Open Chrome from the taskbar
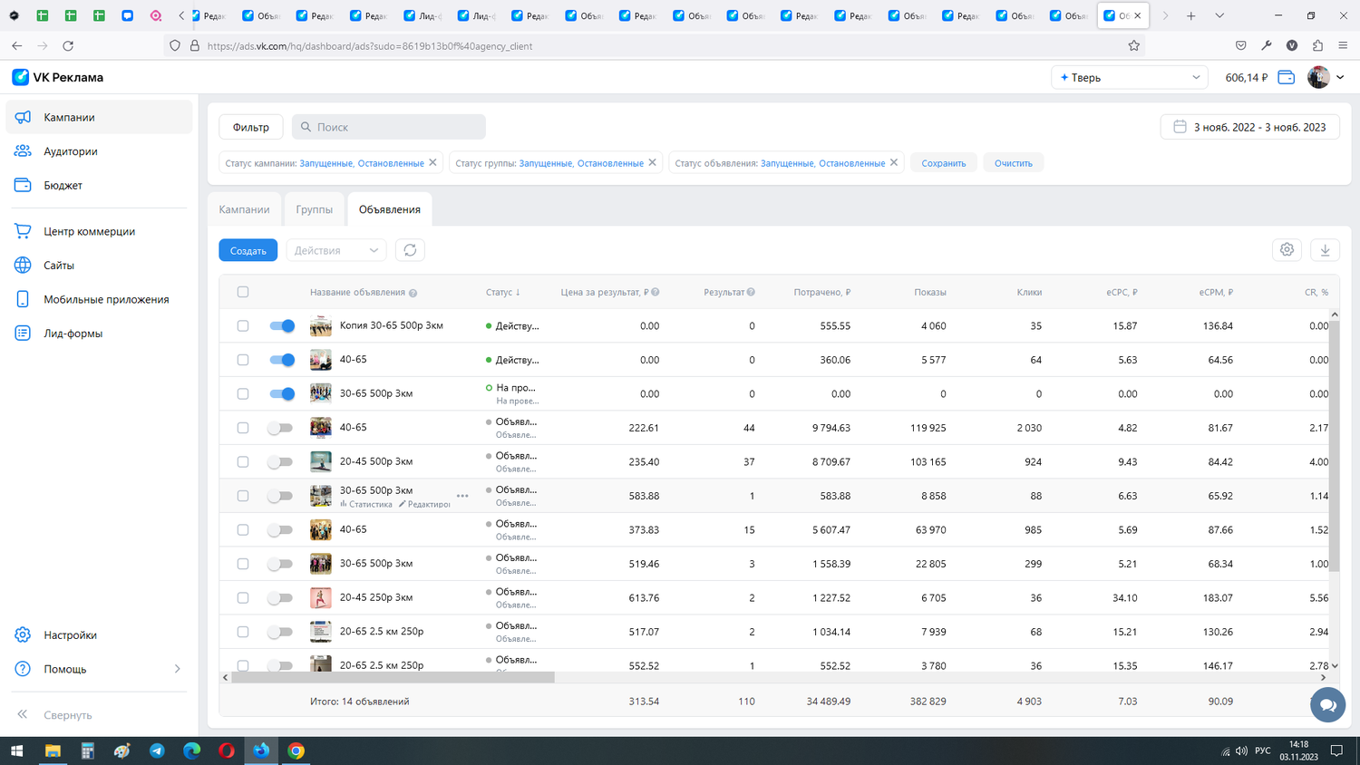 click(x=296, y=750)
